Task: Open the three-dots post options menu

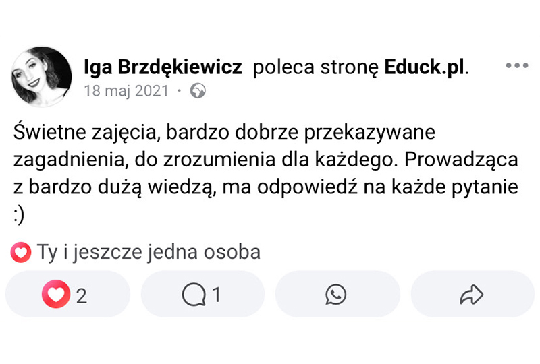Action: (x=516, y=65)
